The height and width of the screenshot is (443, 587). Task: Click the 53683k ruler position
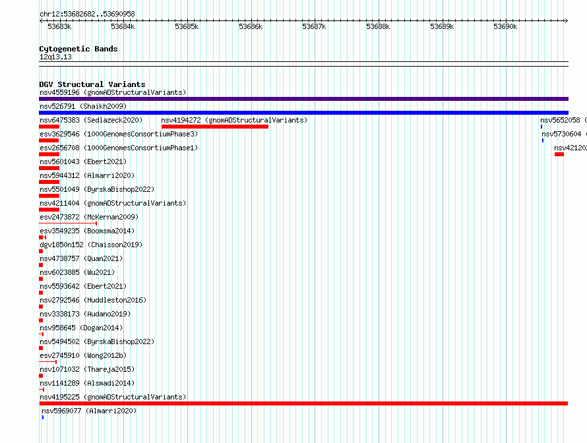(x=59, y=26)
